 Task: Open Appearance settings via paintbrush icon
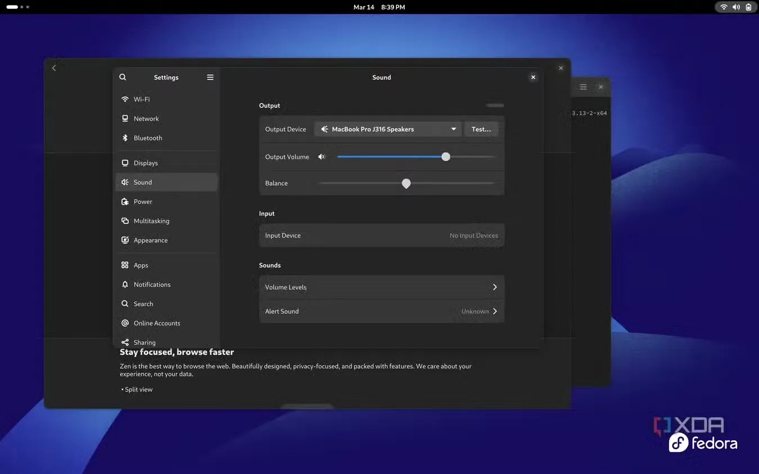[125, 240]
